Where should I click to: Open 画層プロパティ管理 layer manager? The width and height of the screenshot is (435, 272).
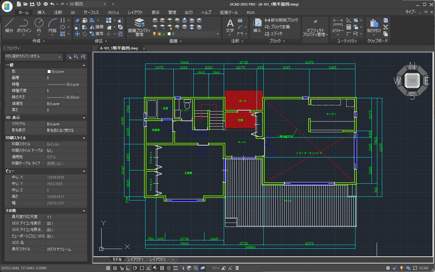pyautogui.click(x=139, y=27)
